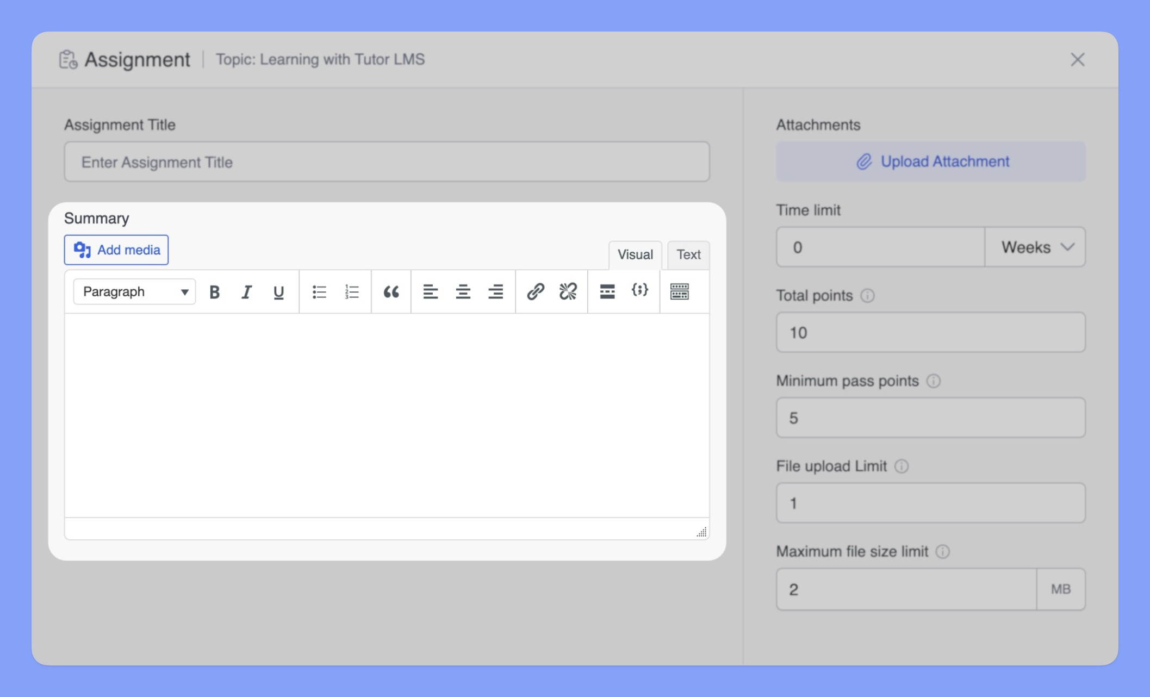The image size is (1150, 697).
Task: Click the Blockquote formatting icon
Action: tap(391, 291)
